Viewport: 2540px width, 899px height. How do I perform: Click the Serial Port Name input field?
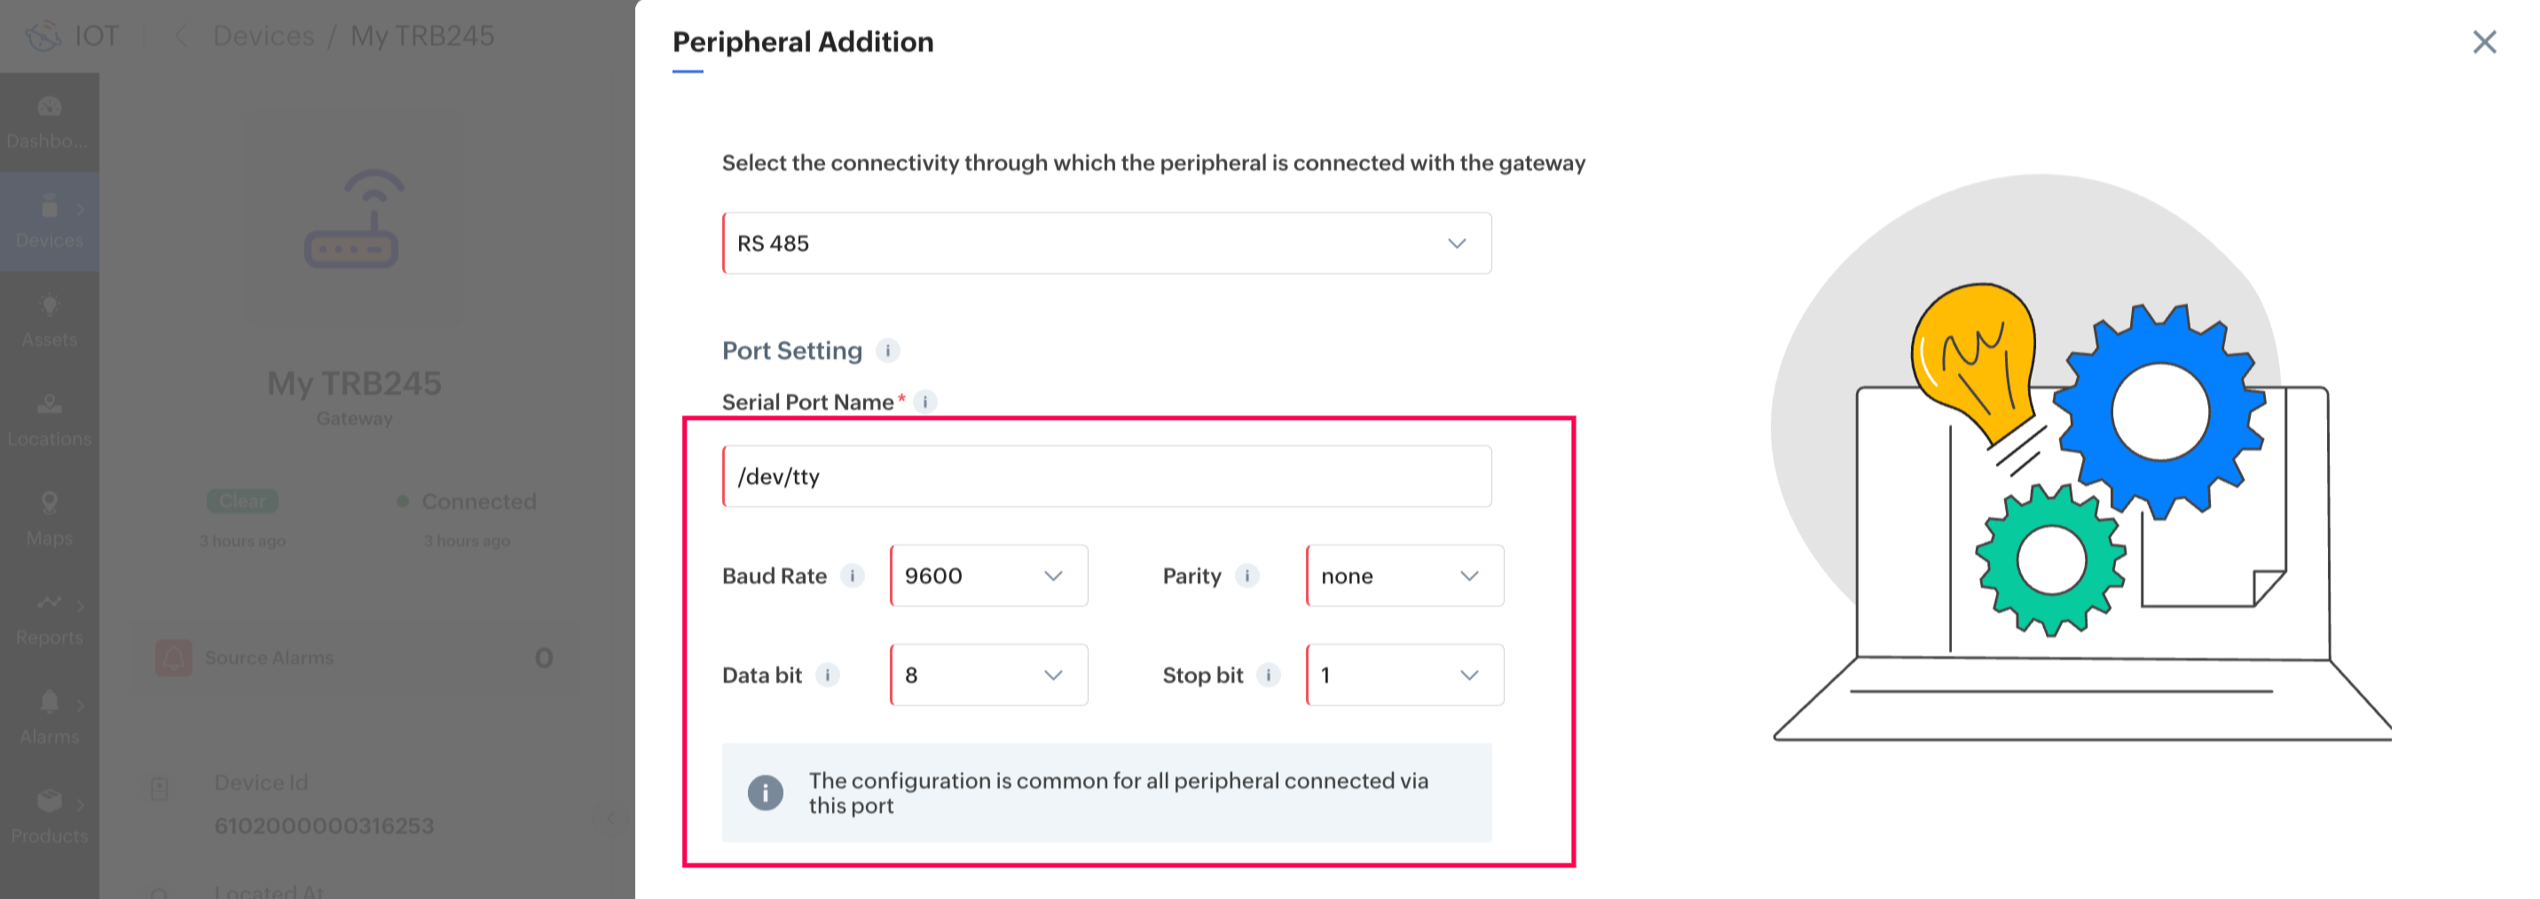1106,477
